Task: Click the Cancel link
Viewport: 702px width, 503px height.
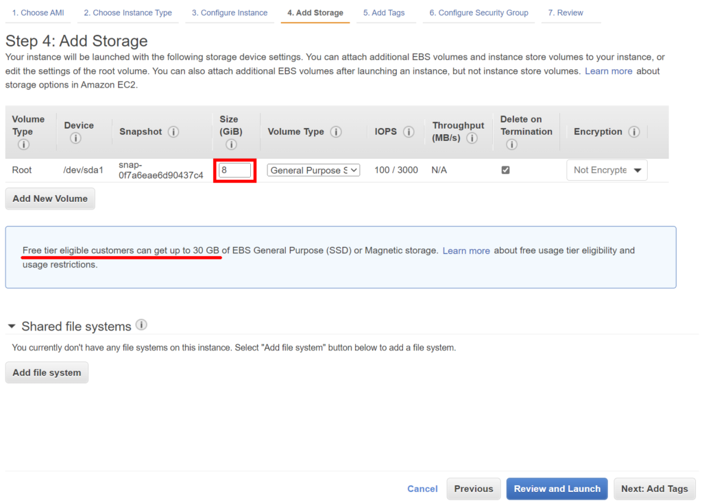Action: 422,489
